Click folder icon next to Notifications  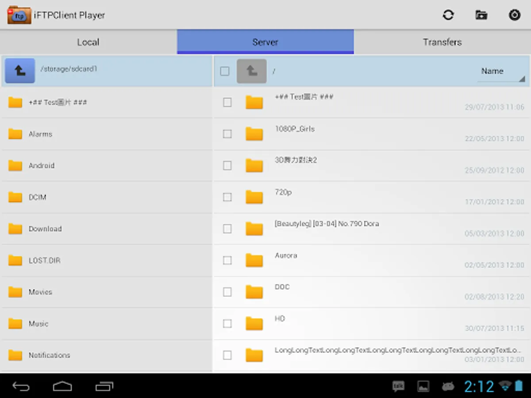tap(15, 355)
